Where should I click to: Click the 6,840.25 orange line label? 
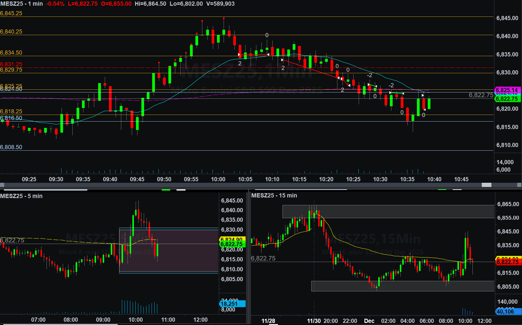[x=11, y=32]
